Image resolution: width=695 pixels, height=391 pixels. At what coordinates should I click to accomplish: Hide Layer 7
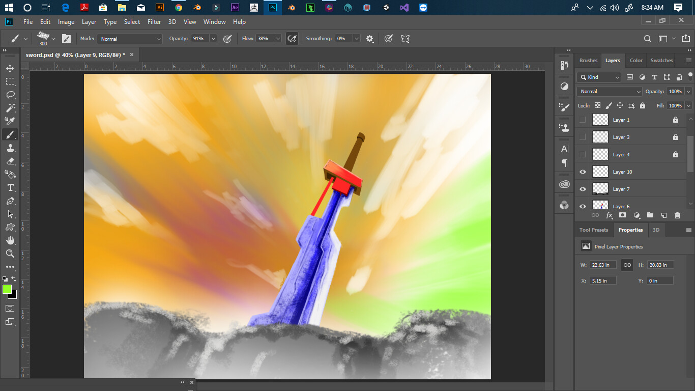(583, 189)
